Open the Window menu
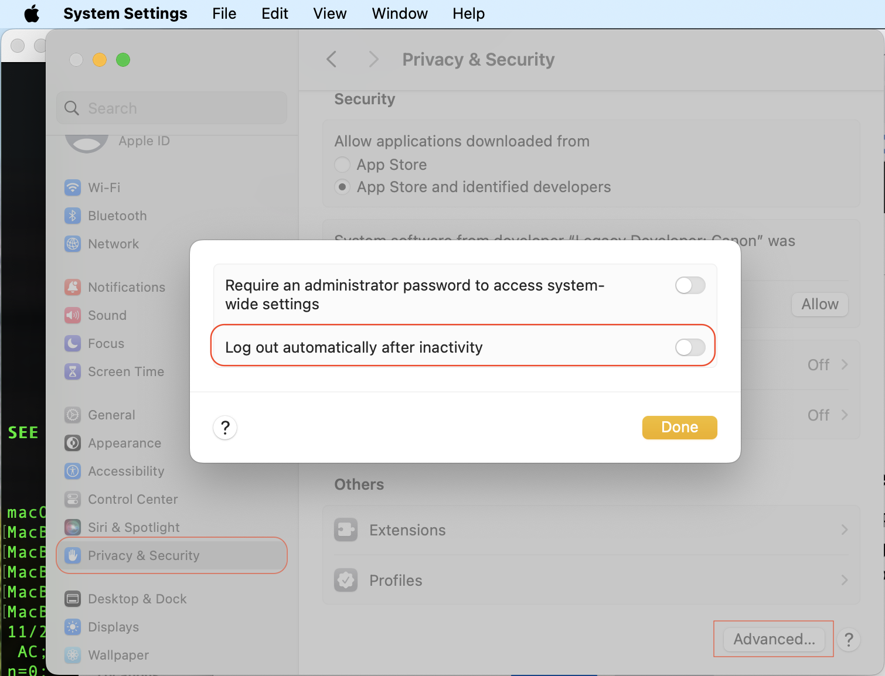Image resolution: width=885 pixels, height=676 pixels. [399, 13]
